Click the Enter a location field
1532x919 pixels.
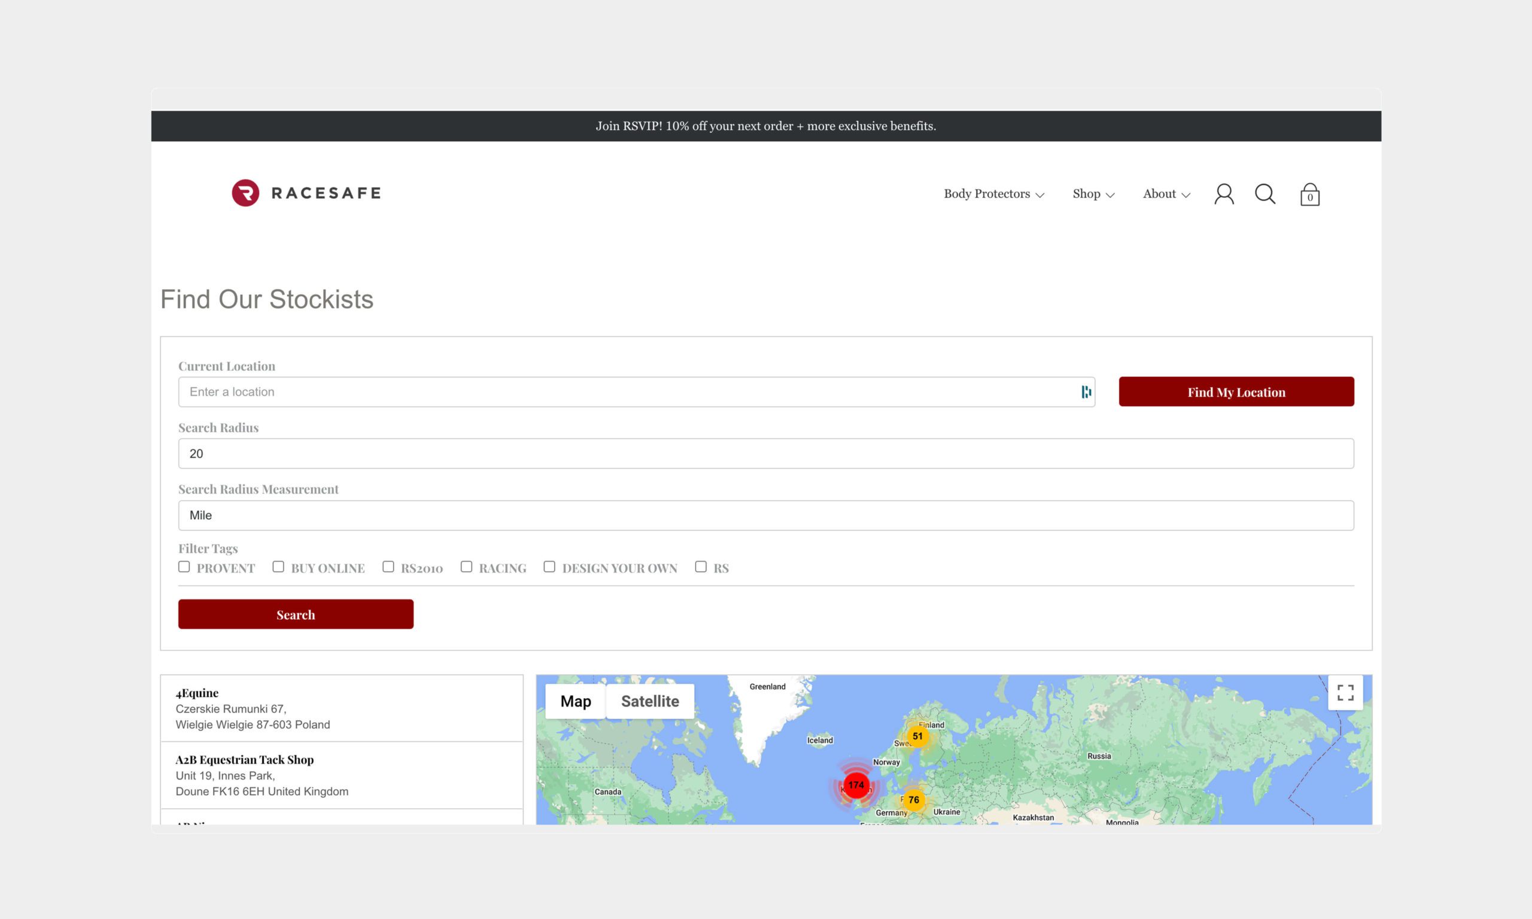pos(637,392)
